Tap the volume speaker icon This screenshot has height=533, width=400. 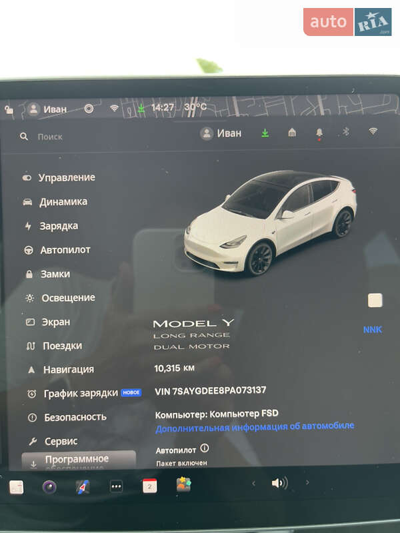tap(279, 483)
